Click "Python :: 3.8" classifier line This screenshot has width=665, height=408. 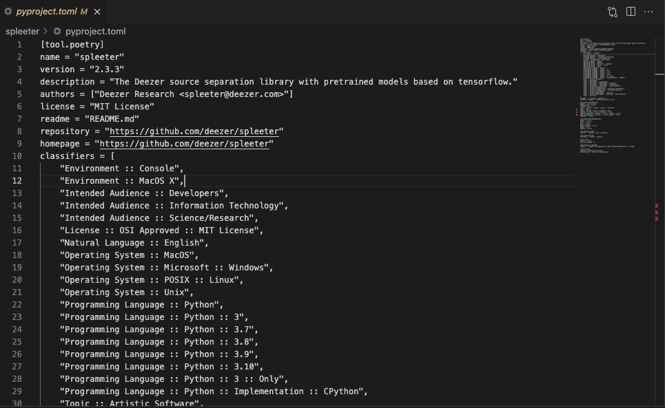click(x=159, y=341)
